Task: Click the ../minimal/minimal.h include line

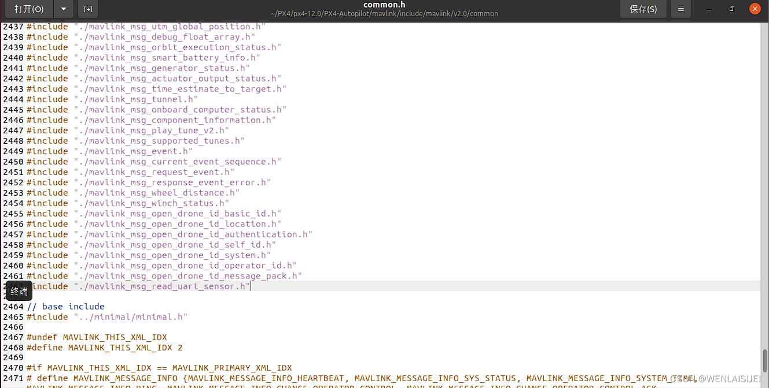Action: tap(107, 317)
